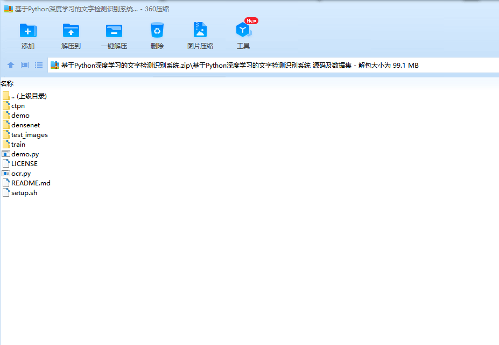The image size is (499, 345).
Task: Click the archive icon in path bar
Action: 55,65
